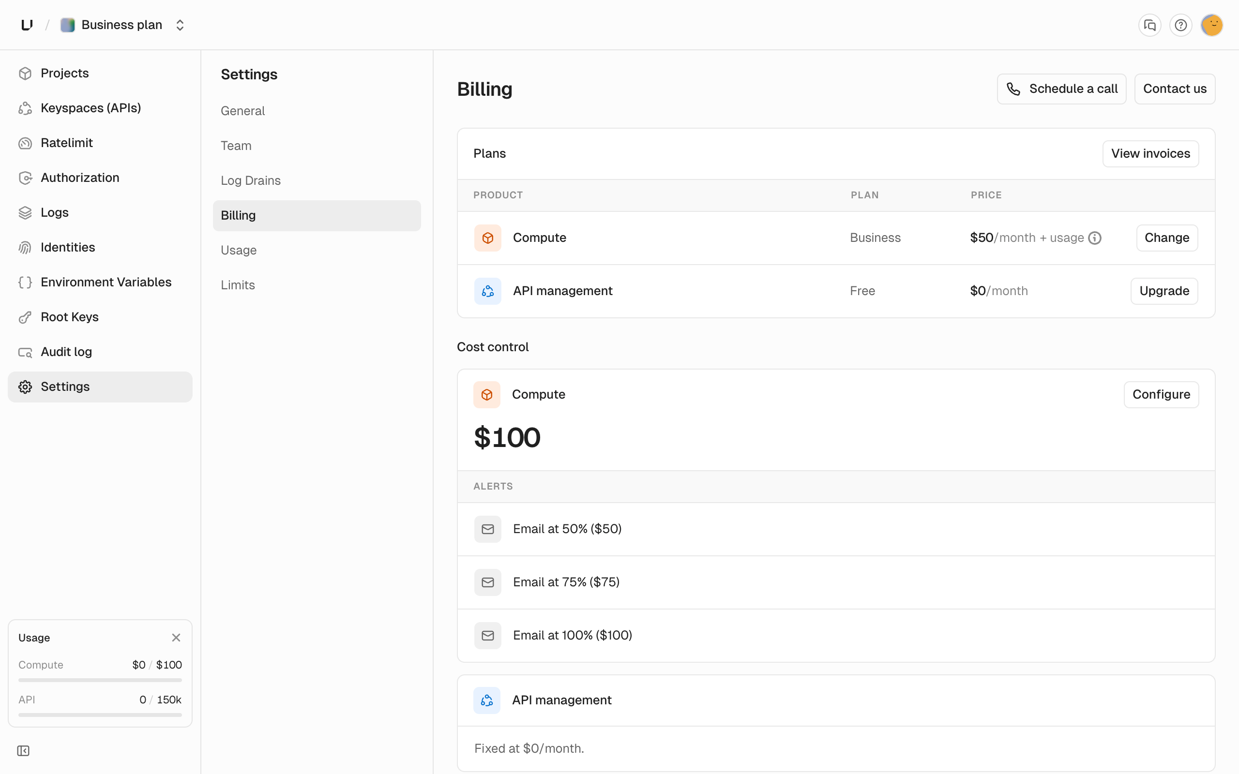This screenshot has width=1239, height=774.
Task: Open Usage settings tab
Action: [x=317, y=250]
